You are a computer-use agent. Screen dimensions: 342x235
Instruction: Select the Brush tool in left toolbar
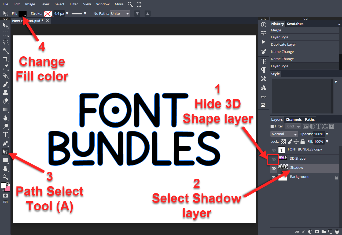click(5, 84)
